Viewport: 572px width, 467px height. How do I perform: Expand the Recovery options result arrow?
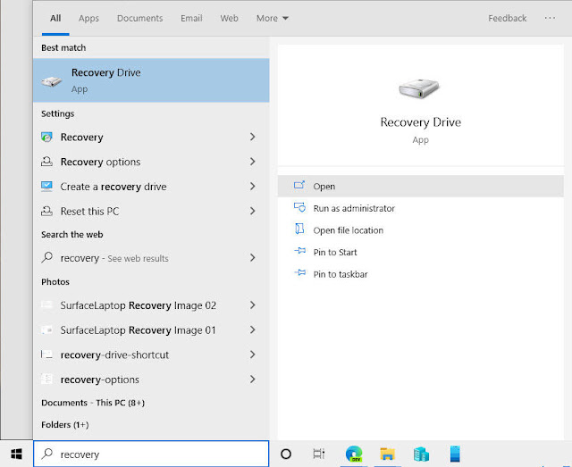pos(252,162)
